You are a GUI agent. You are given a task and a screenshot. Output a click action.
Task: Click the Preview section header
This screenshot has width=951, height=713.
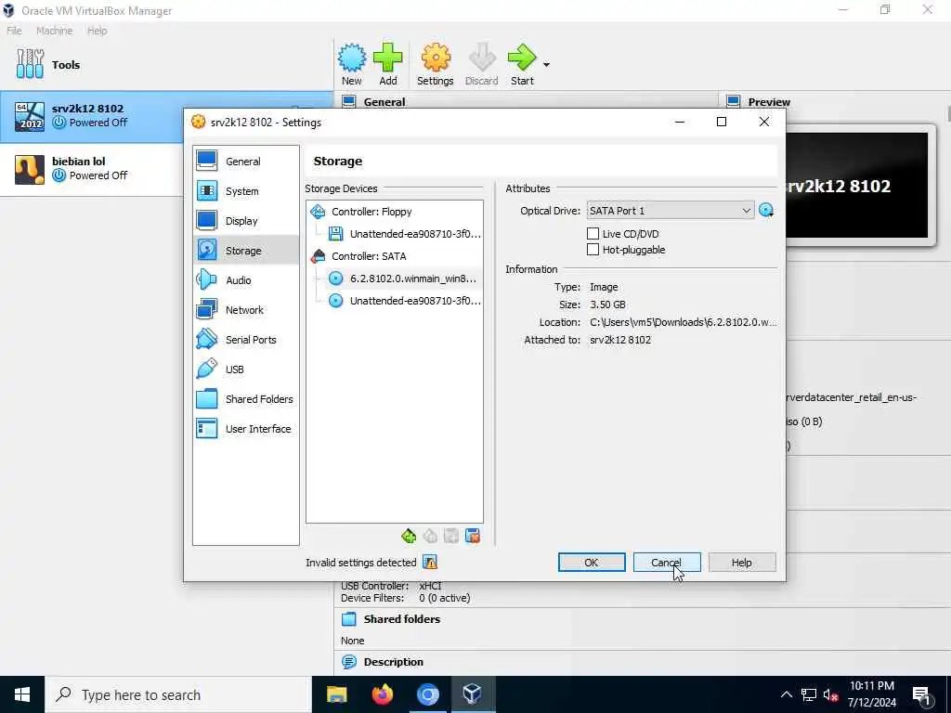point(768,102)
